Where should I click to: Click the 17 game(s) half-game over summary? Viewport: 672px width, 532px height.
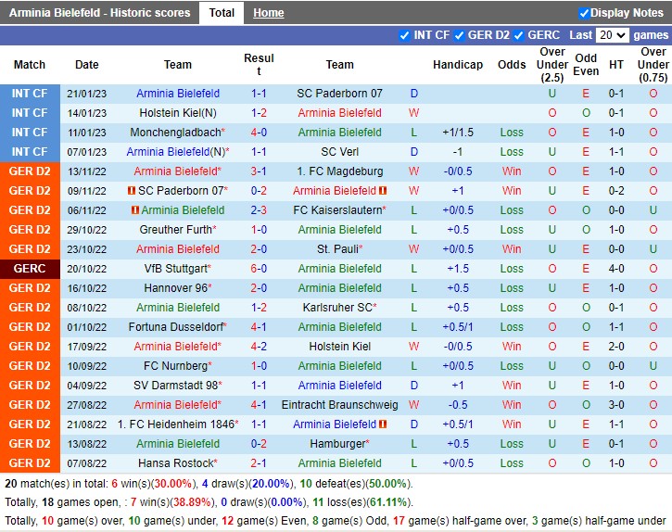[460, 521]
